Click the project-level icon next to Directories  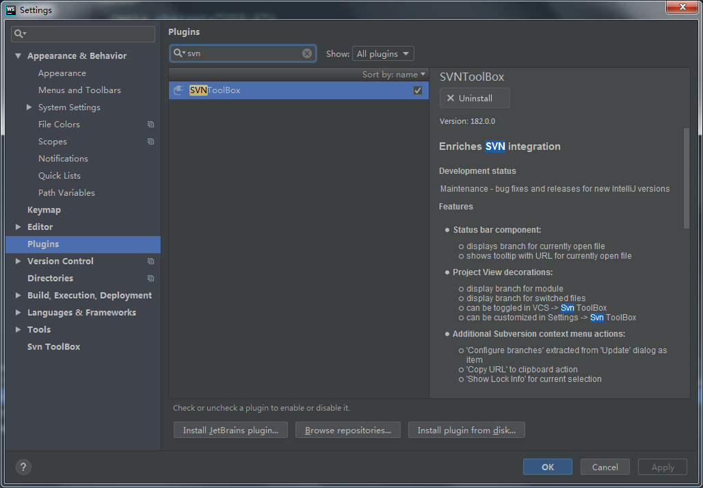[x=152, y=278]
